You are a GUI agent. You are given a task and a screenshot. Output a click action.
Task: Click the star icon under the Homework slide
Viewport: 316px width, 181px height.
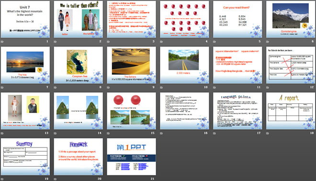click(x=55, y=179)
